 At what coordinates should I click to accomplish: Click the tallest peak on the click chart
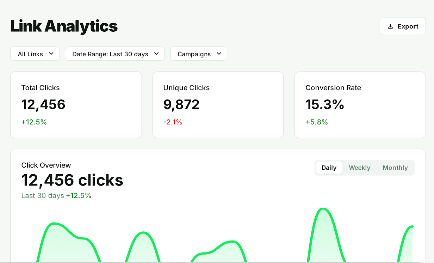tap(322, 209)
